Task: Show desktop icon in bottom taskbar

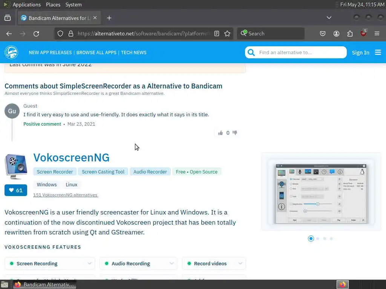Action: point(5,285)
